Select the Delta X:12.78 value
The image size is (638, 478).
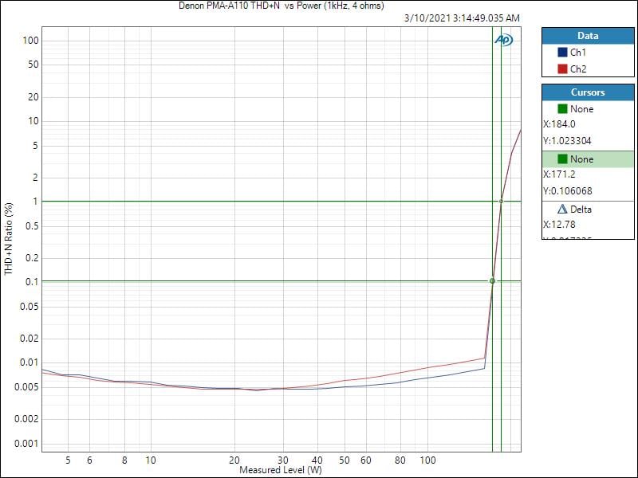coord(559,225)
